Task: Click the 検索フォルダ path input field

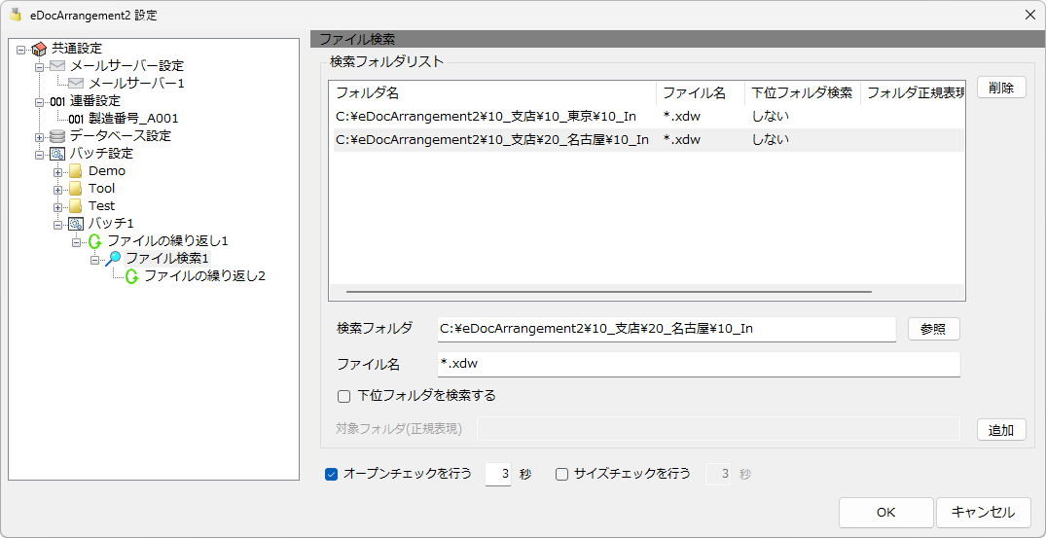Action: pyautogui.click(x=667, y=329)
